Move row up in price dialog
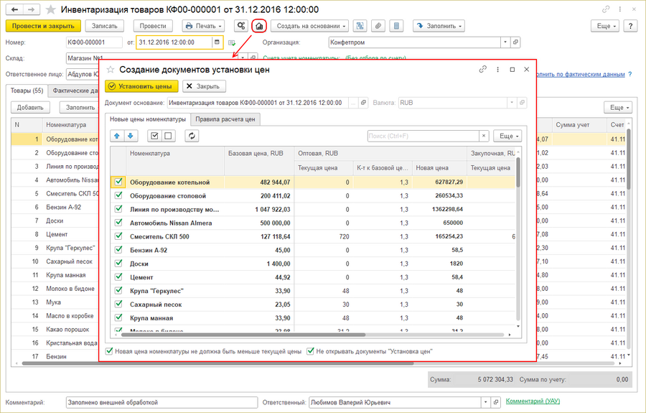 pyautogui.click(x=117, y=136)
